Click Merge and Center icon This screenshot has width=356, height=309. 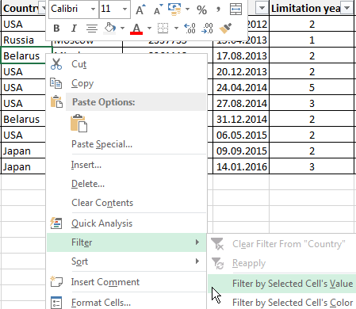(x=235, y=10)
